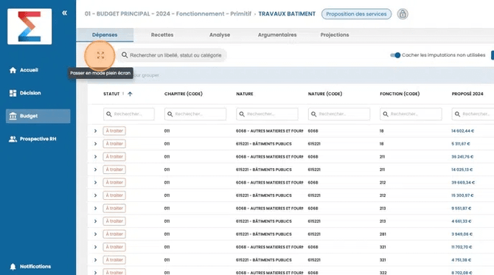Expand row with amount 36 241,76 €
This screenshot has height=275, width=494.
(95, 156)
